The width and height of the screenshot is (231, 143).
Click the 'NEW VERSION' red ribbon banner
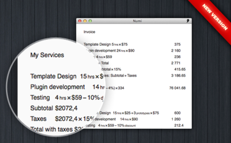pos(214,17)
